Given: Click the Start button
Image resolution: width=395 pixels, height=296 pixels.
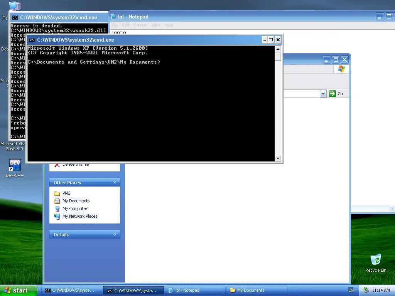Looking at the screenshot, I should pos(18,290).
